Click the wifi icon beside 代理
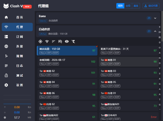This screenshot has height=121, width=163. (6, 27)
